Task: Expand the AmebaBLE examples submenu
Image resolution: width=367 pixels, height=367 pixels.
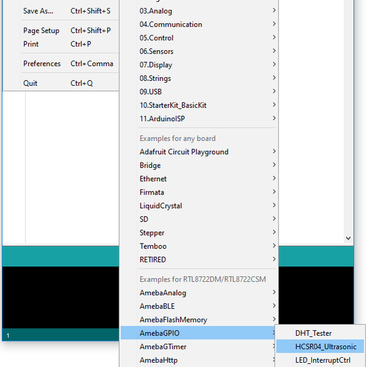Action: click(199, 306)
